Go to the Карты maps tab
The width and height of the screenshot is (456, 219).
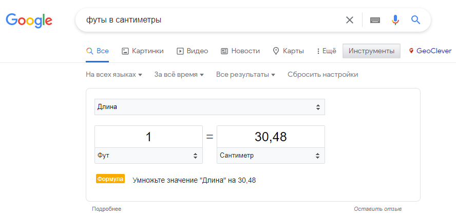288,51
